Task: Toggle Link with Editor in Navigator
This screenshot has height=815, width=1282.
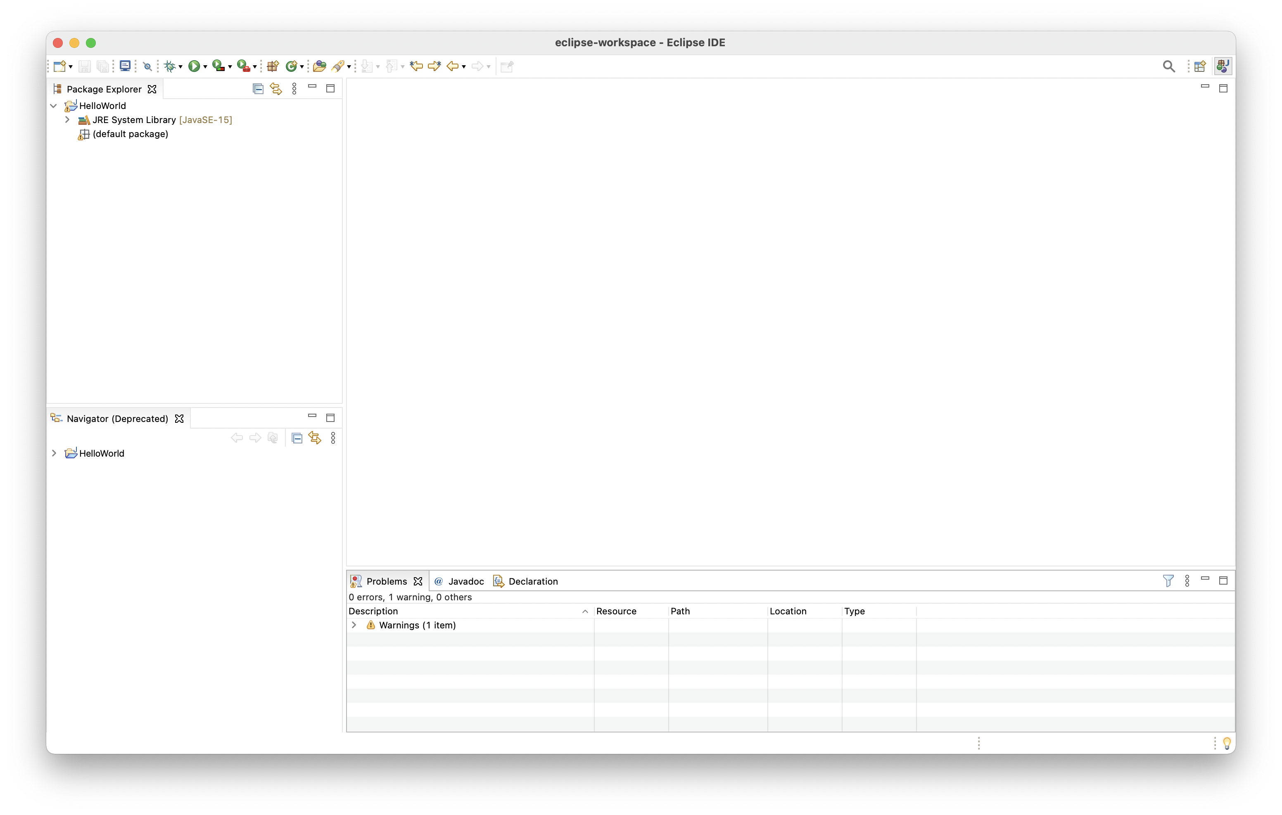Action: pos(315,438)
